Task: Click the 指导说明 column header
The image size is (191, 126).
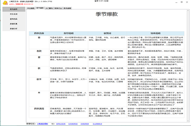Action: click(x=69, y=33)
